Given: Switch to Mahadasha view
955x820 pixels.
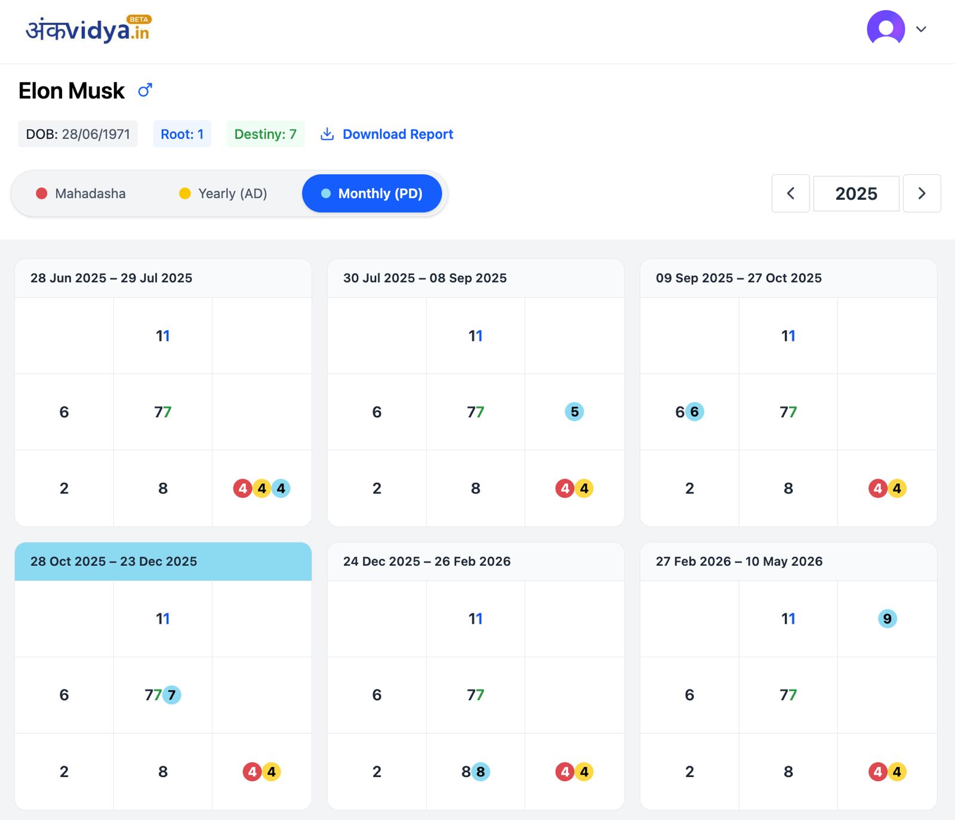Looking at the screenshot, I should (x=81, y=193).
